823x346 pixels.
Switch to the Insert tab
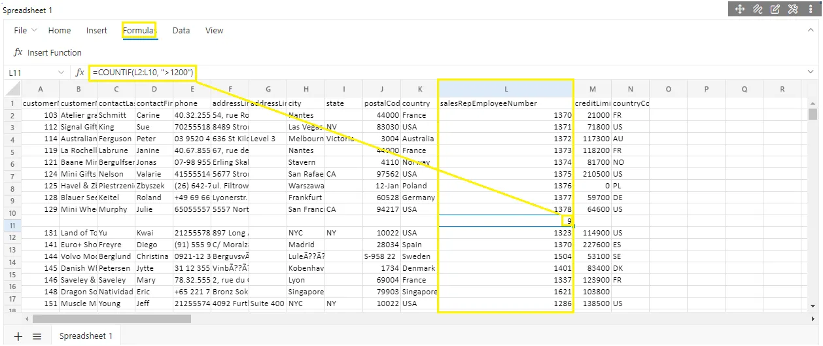97,31
